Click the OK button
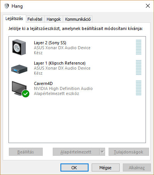 pos(74,168)
